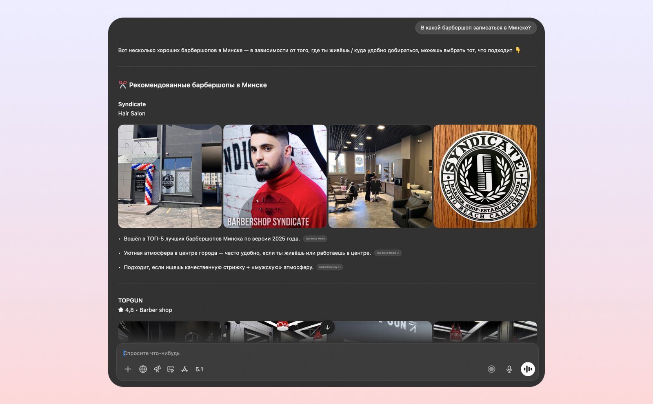Image resolution: width=653 pixels, height=404 pixels.
Task: Open the Syndicate Long Beach logo photo
Action: tap(485, 176)
